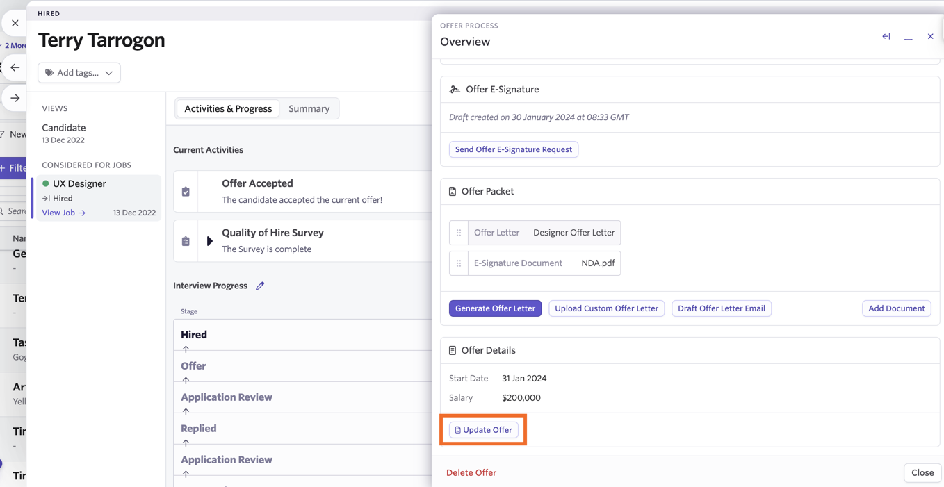Click the Terry Tarrogon candidate name heading
Screen dimensions: 944x487
click(x=101, y=40)
